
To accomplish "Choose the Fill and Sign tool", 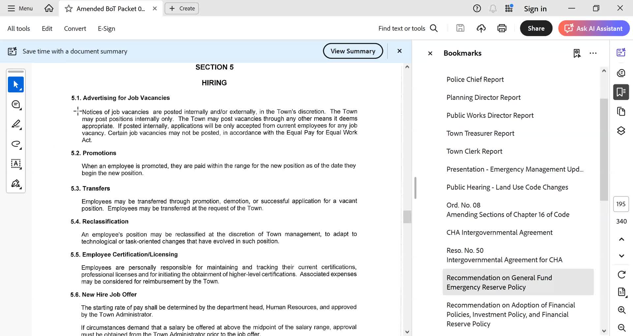I will [16, 183].
